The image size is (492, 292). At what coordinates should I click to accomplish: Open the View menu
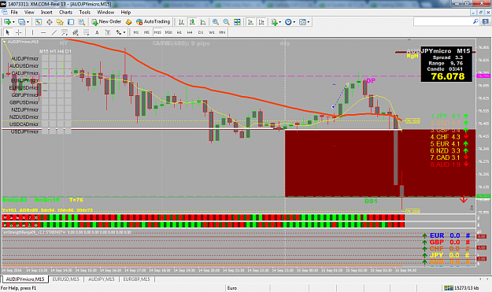point(29,13)
